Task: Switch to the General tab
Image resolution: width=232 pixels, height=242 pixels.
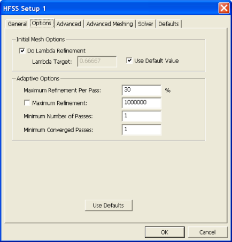Action: (x=17, y=24)
